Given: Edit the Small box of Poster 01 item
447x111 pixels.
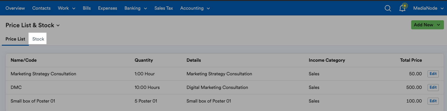Looking at the screenshot, I should 433,101.
